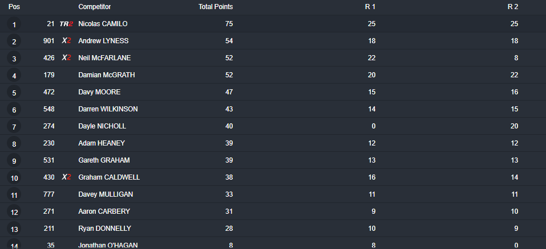Image resolution: width=546 pixels, height=249 pixels.
Task: Click the position 1 circle badge
Action: 14,24
